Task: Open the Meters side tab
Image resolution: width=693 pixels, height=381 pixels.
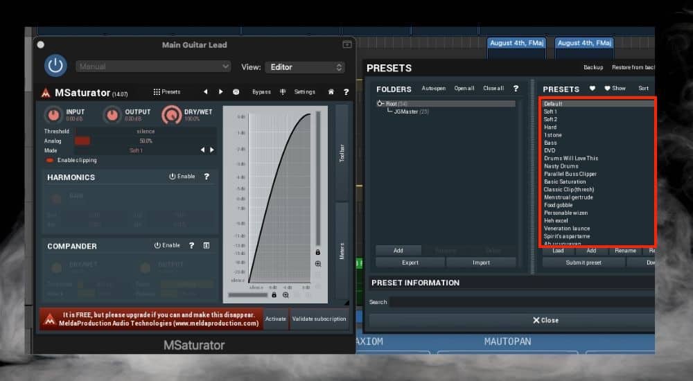Action: [x=342, y=251]
